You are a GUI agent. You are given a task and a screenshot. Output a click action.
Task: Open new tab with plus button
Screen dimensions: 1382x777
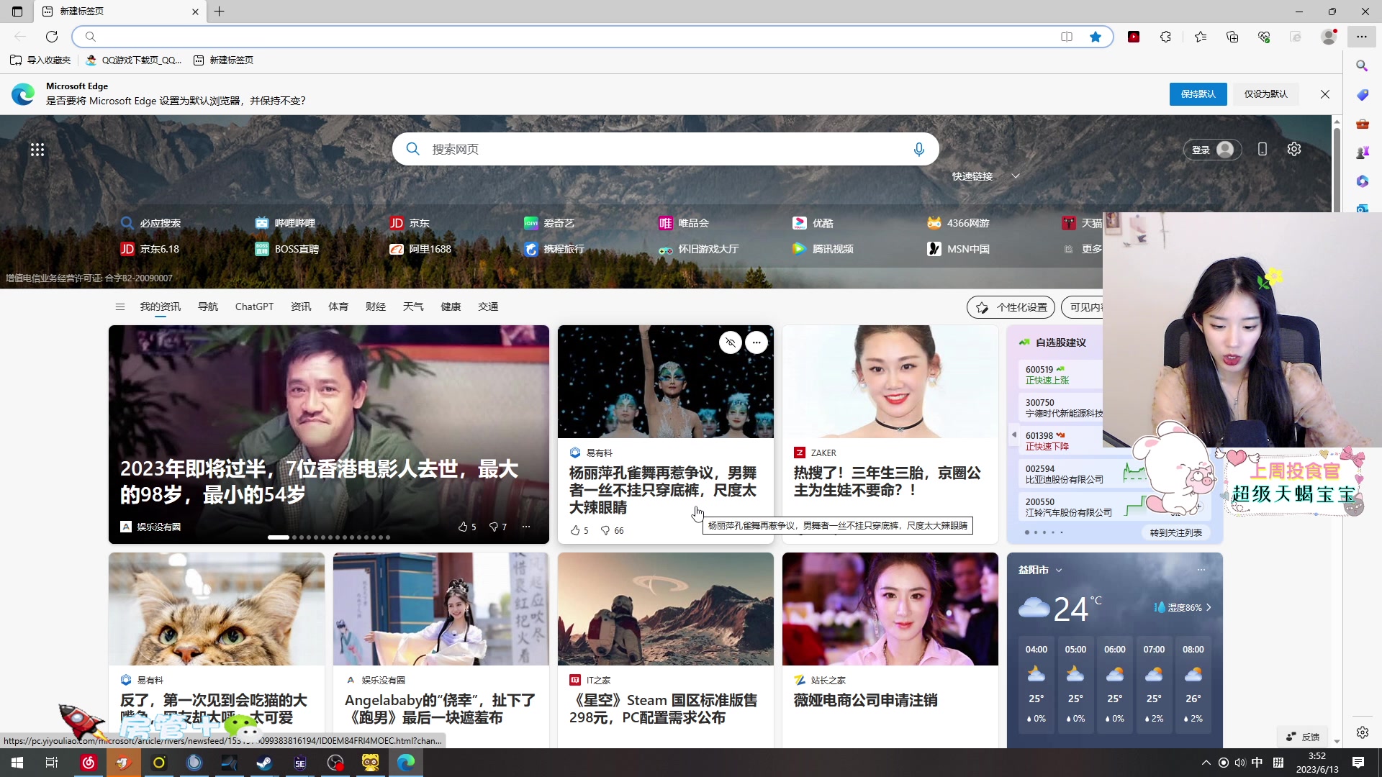(220, 12)
